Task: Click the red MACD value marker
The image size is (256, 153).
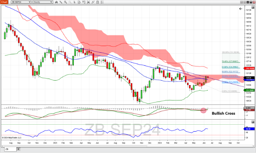Action: pyautogui.click(x=249, y=110)
